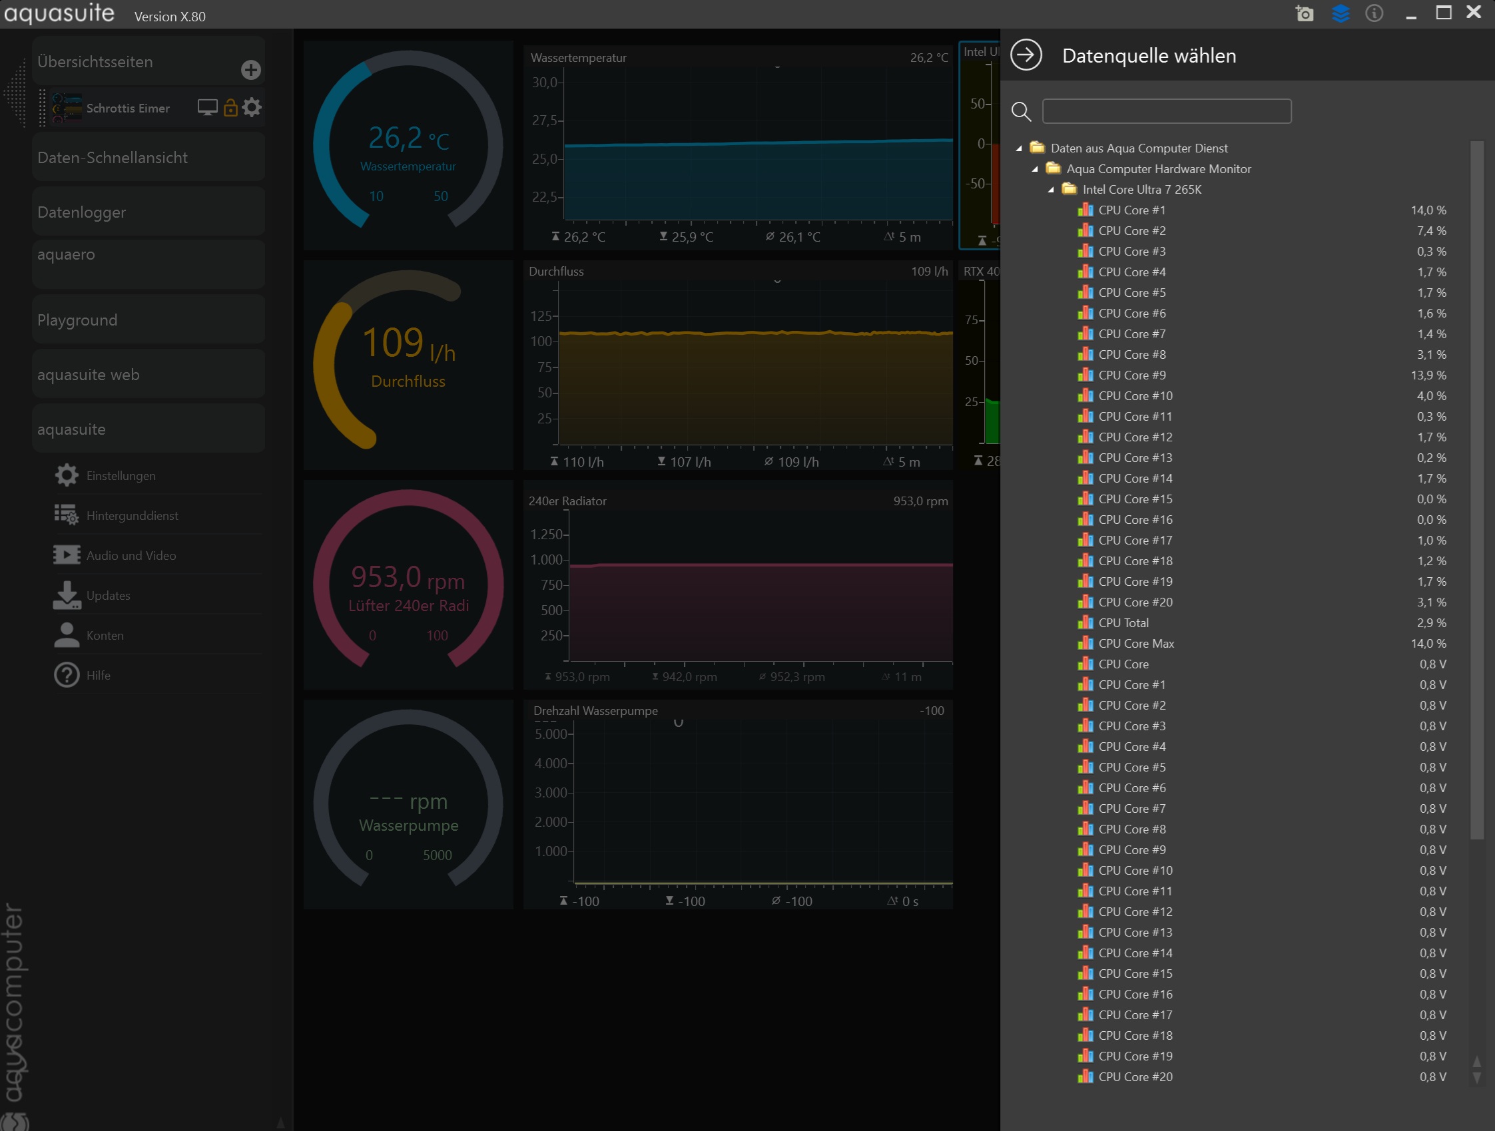This screenshot has height=1131, width=1495.
Task: Open the info icon in title bar
Action: pyautogui.click(x=1374, y=13)
